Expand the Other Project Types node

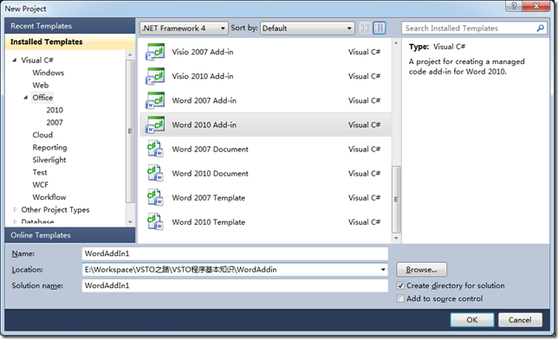tap(15, 209)
